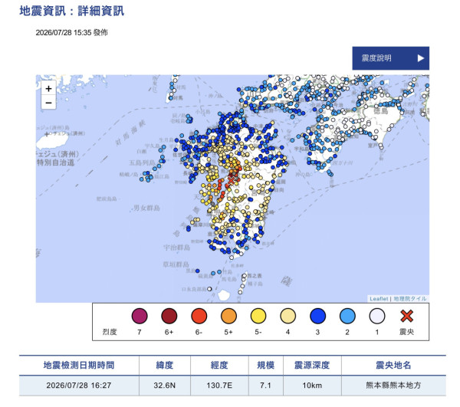
Task: Click the 特別自治道 label on the map
Action: tap(56, 162)
